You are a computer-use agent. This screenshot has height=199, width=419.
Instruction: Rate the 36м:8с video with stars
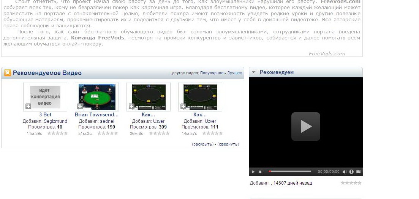(x=159, y=133)
